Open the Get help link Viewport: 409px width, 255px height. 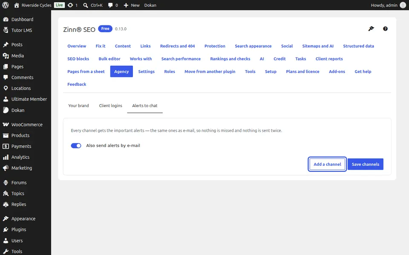[363, 71]
